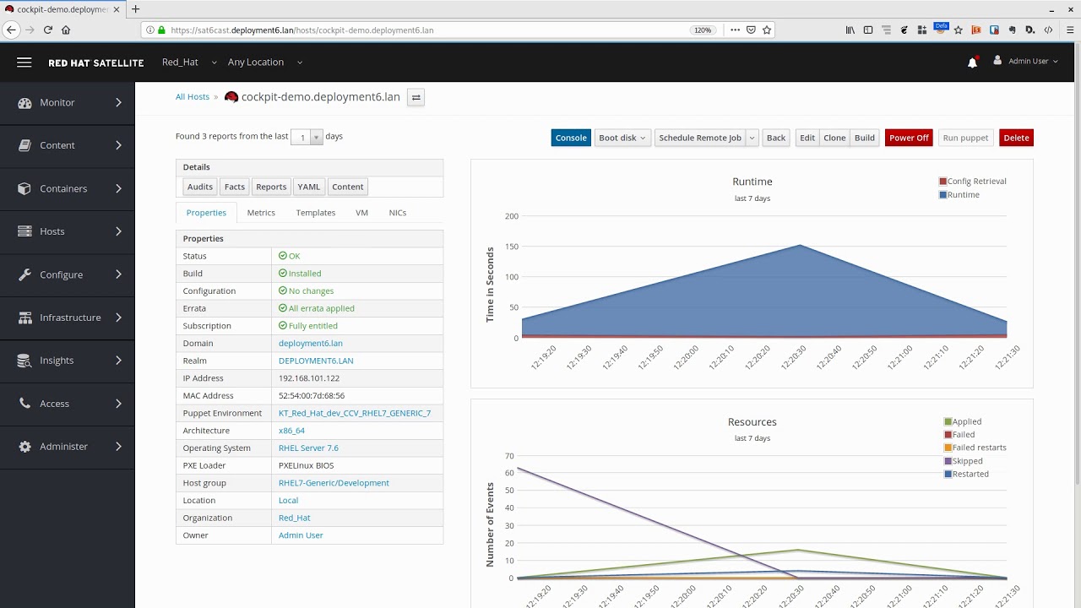
Task: Click the site info icon in the address bar
Action: pyautogui.click(x=151, y=30)
